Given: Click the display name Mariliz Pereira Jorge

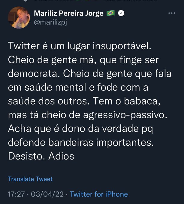Looking at the screenshot, I should (x=69, y=13).
